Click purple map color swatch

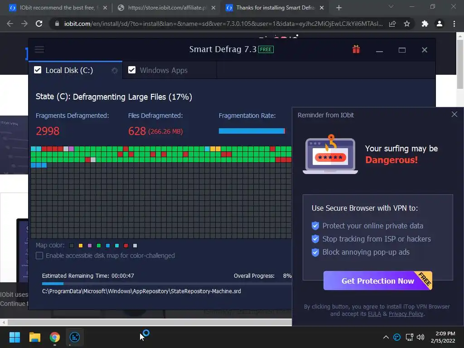[x=90, y=246]
